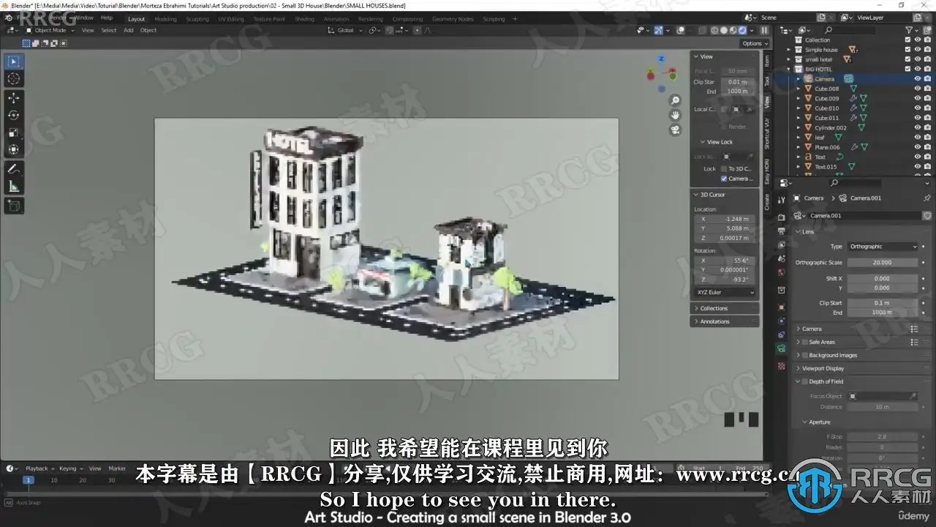This screenshot has height=527, width=936.
Task: Open Object properties tab icon
Action: click(x=782, y=307)
